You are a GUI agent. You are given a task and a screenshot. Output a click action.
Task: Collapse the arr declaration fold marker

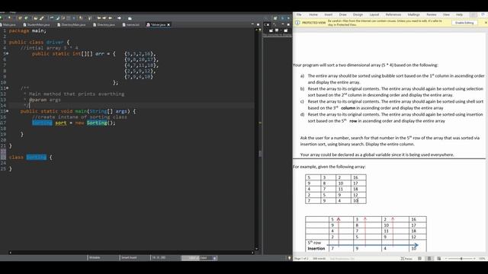[8, 53]
